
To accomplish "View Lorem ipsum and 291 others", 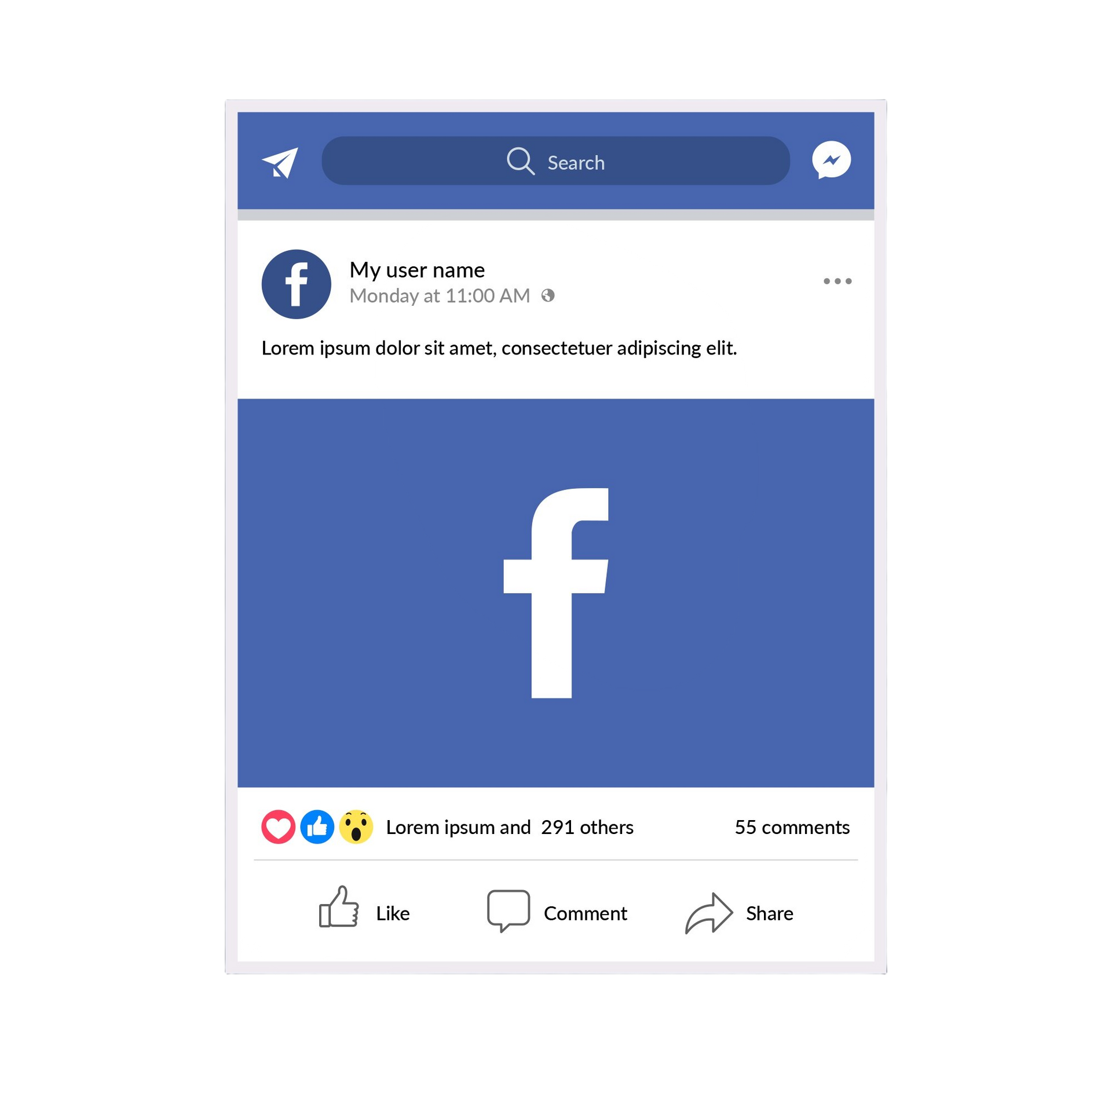I will [510, 827].
